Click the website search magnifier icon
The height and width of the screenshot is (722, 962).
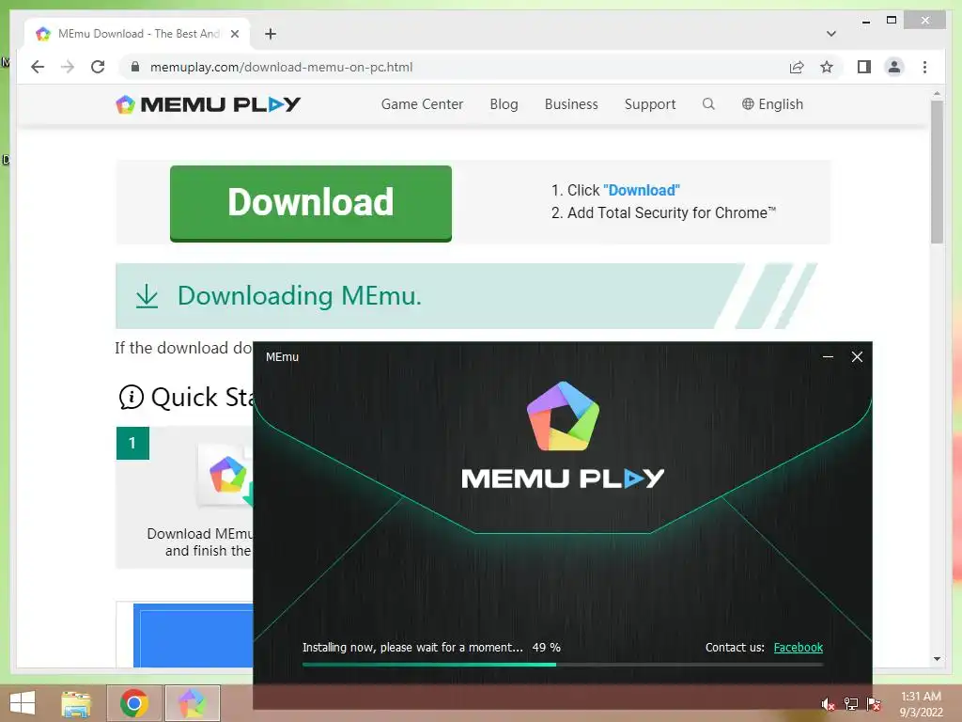[708, 103]
